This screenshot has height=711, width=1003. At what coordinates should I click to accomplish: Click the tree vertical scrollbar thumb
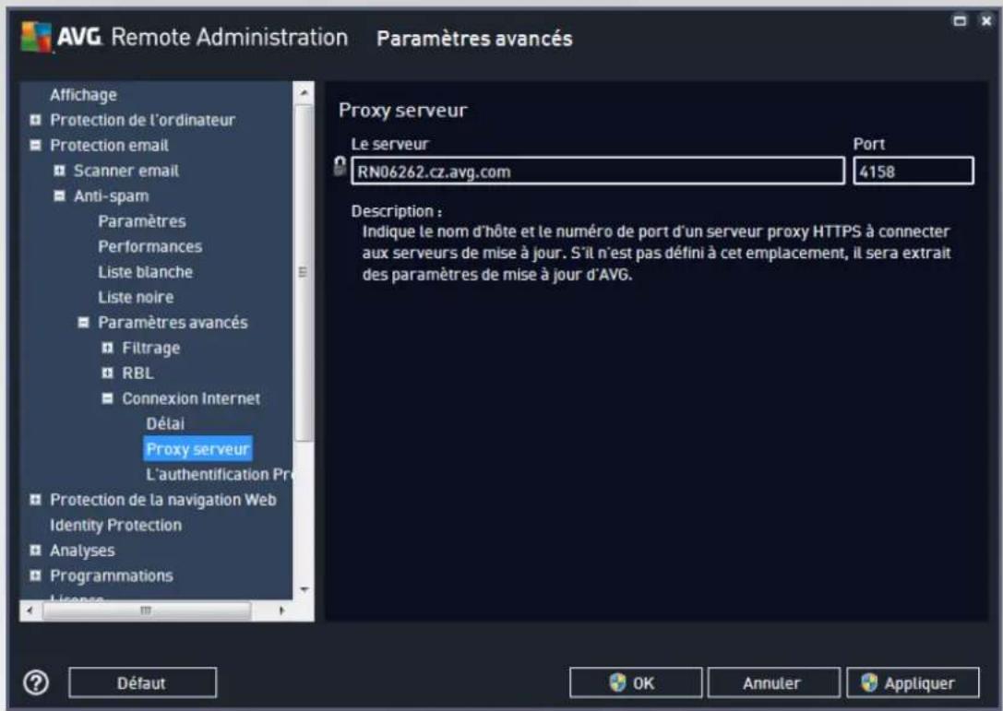pyautogui.click(x=304, y=273)
